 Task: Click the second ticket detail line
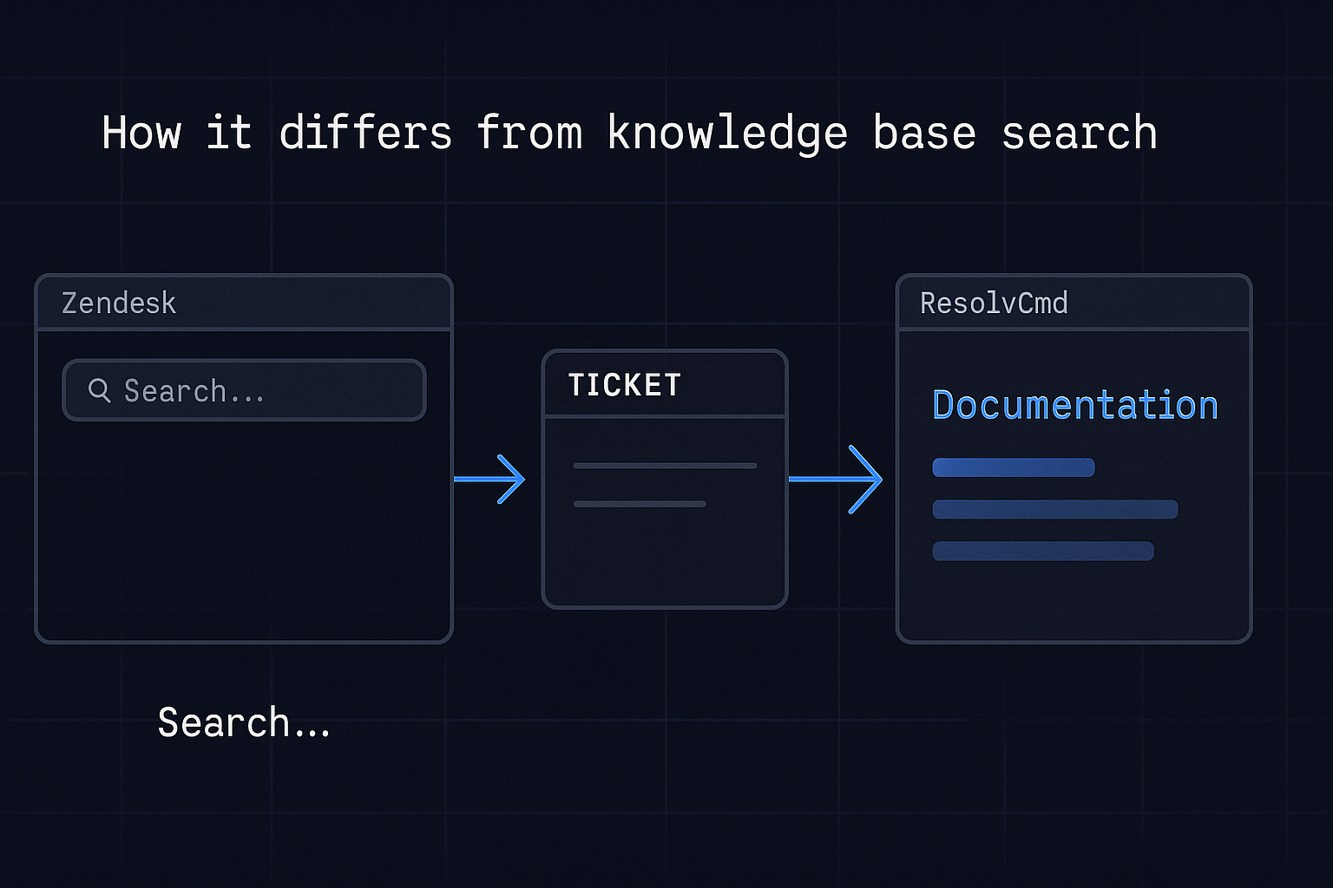[640, 504]
